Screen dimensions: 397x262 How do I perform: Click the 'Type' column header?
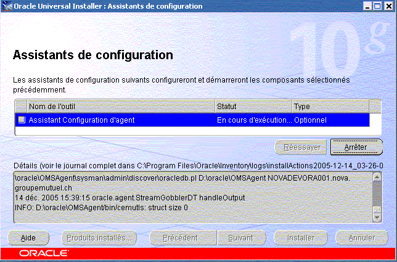point(330,106)
